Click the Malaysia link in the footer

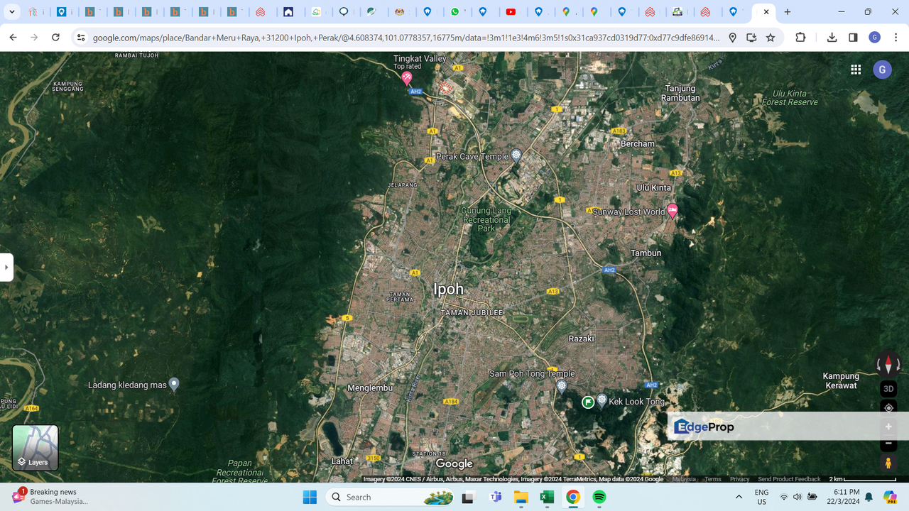tap(684, 479)
